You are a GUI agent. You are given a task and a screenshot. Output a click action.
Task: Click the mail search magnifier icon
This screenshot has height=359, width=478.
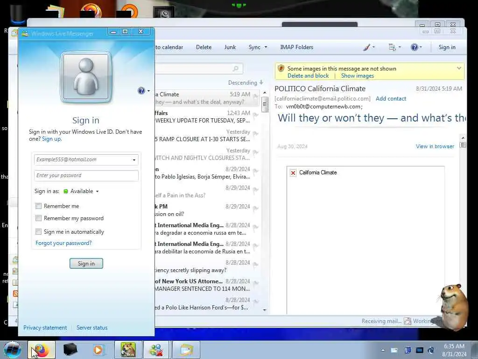tap(236, 69)
